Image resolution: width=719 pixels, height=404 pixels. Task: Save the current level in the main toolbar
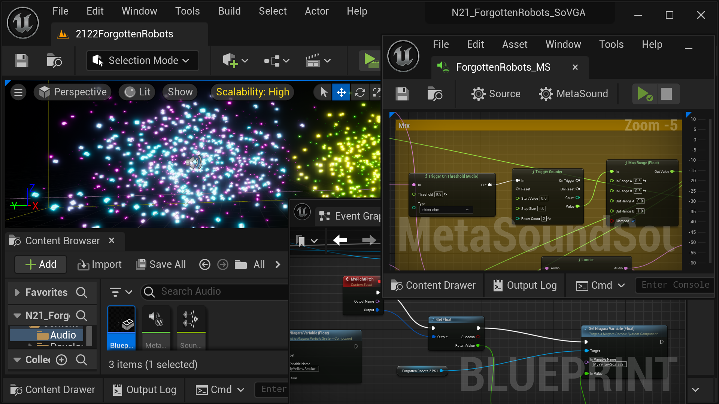point(22,61)
